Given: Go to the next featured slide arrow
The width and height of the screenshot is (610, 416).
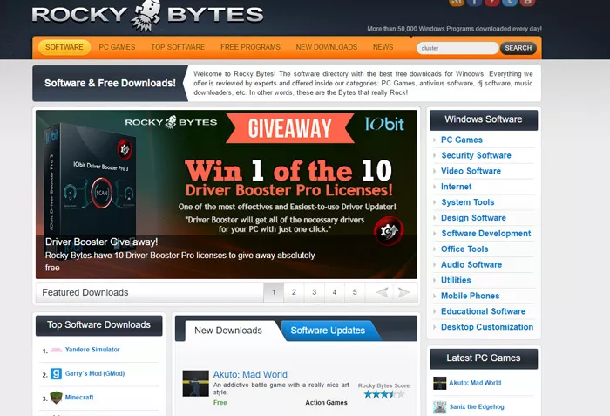Looking at the screenshot, I should pos(403,292).
